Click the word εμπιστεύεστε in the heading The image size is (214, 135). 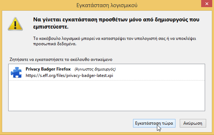pyautogui.click(x=51, y=27)
